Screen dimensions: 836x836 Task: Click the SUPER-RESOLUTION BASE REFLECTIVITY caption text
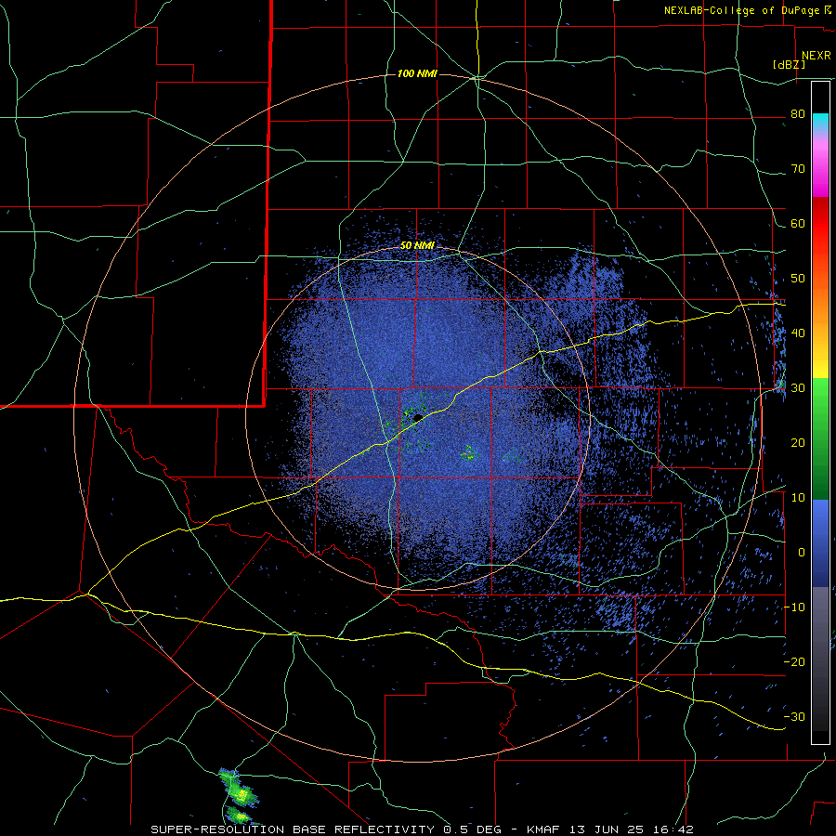pyautogui.click(x=293, y=829)
